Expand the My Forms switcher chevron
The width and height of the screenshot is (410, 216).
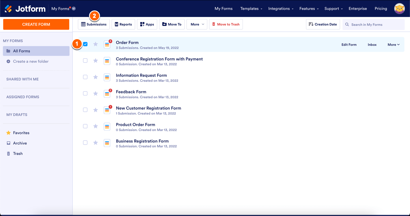click(74, 9)
